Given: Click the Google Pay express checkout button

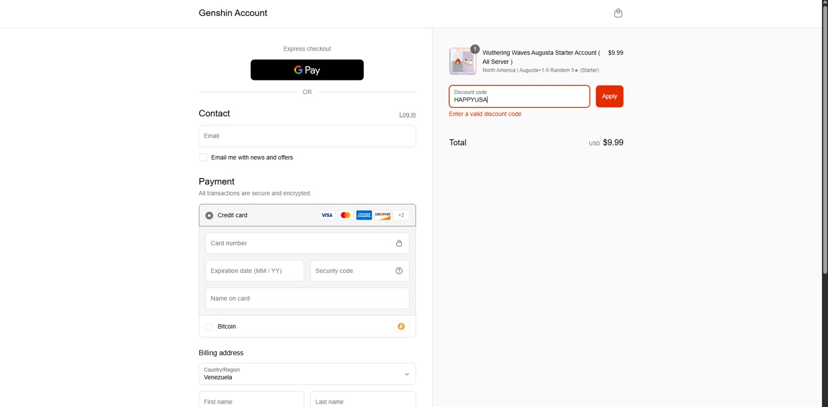Looking at the screenshot, I should pyautogui.click(x=307, y=70).
